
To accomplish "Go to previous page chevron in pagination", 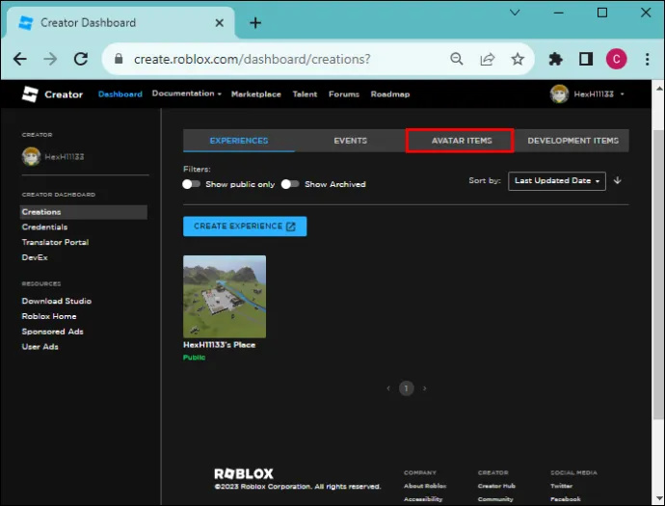I will pos(388,388).
